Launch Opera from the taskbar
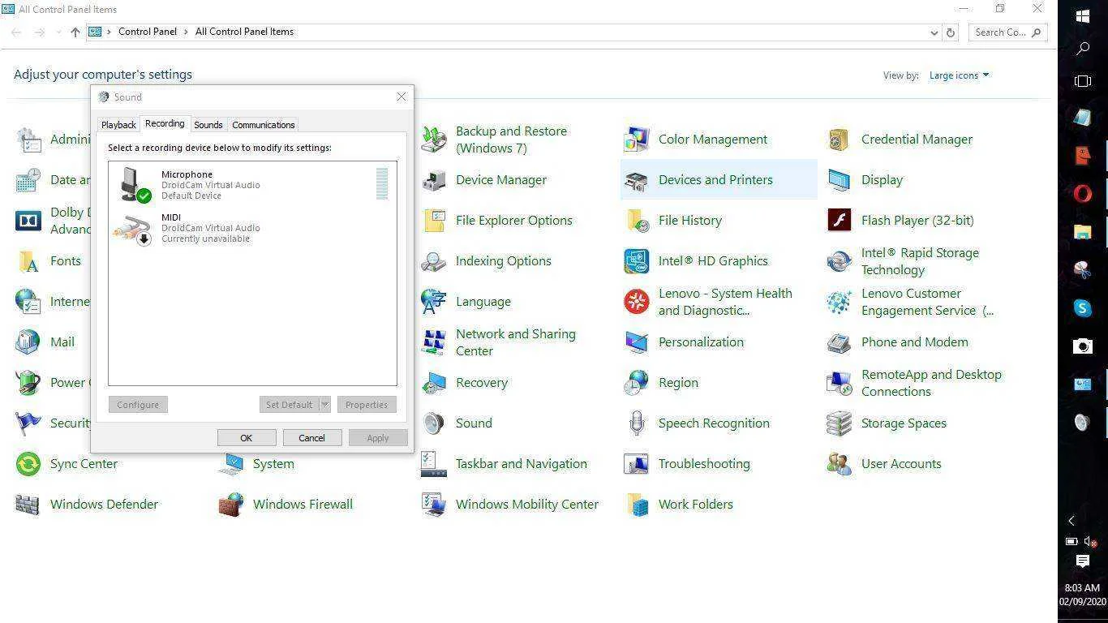This screenshot has height=623, width=1108. pos(1082,194)
